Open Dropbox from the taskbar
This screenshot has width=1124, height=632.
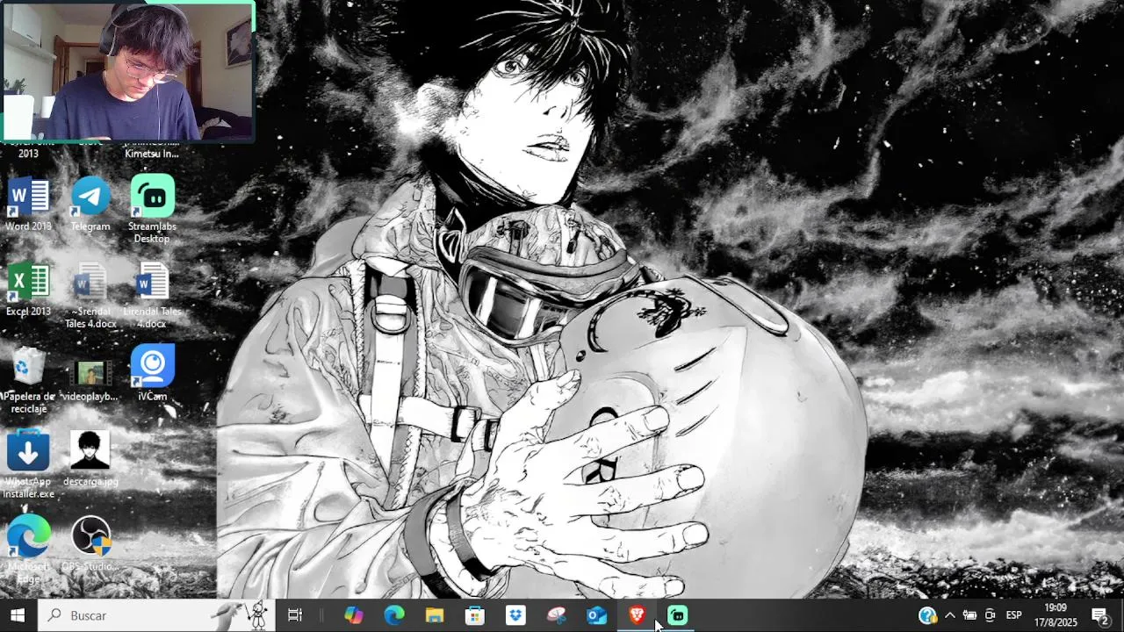click(x=515, y=615)
